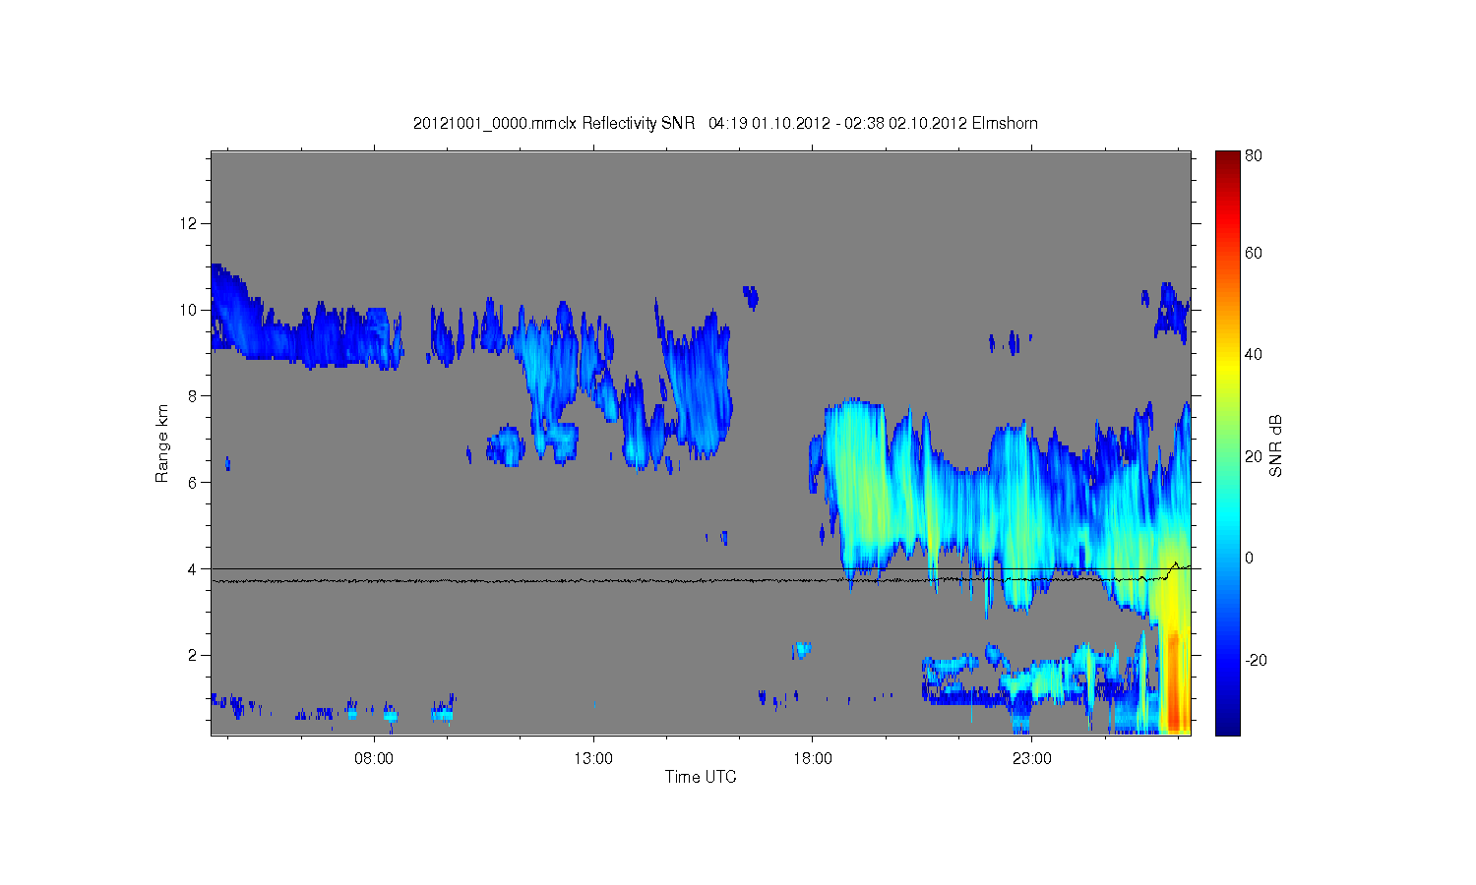Click the 'Range km' axis label
The width and height of the screenshot is (1476, 885).
162,443
